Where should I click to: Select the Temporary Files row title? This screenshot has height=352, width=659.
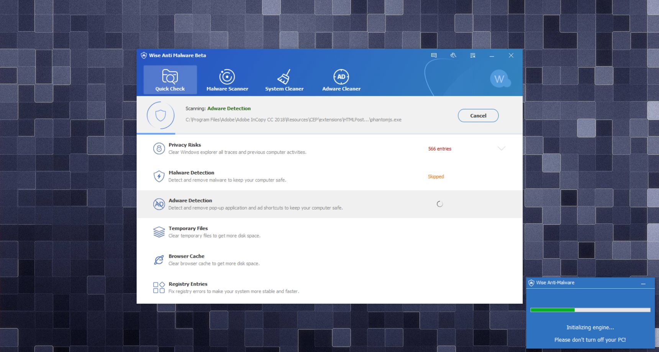(x=188, y=228)
